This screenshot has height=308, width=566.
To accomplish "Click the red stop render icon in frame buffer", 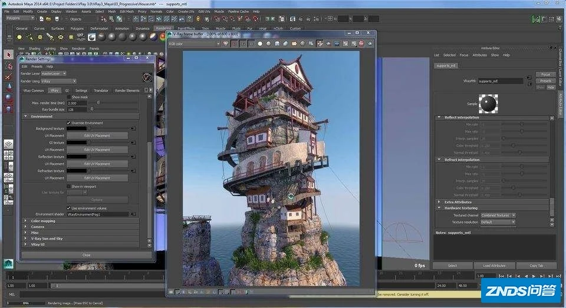I will tap(361, 44).
